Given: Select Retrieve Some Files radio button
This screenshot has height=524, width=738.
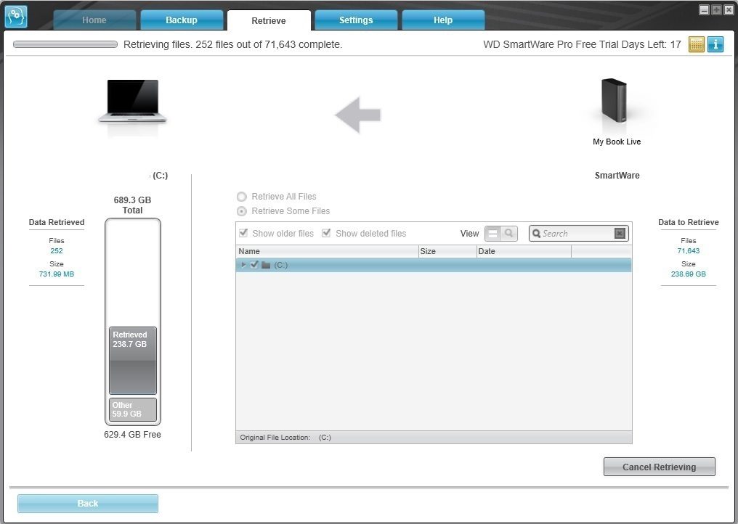Looking at the screenshot, I should point(241,211).
